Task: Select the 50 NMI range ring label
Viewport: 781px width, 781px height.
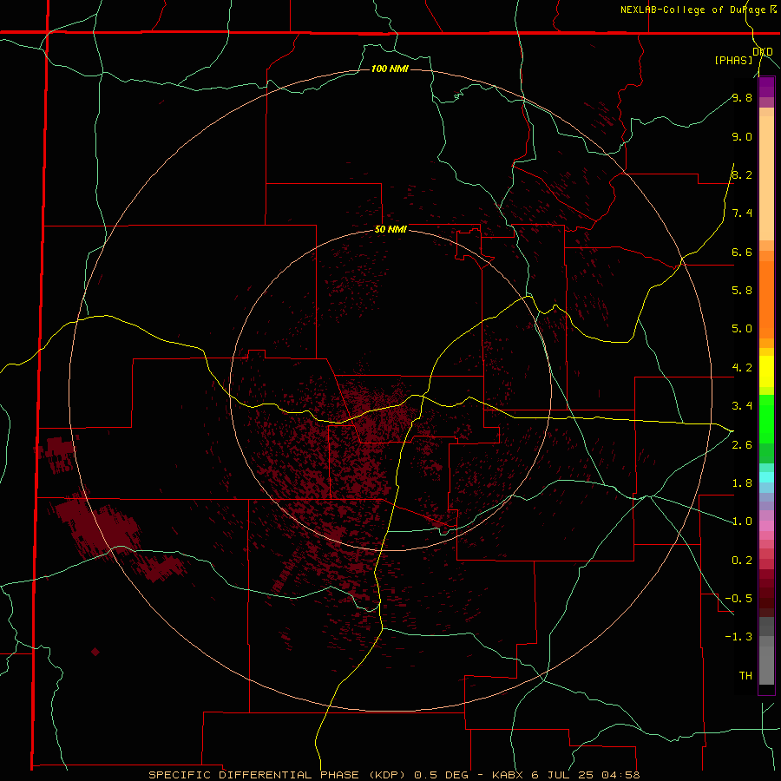Action: (x=390, y=229)
